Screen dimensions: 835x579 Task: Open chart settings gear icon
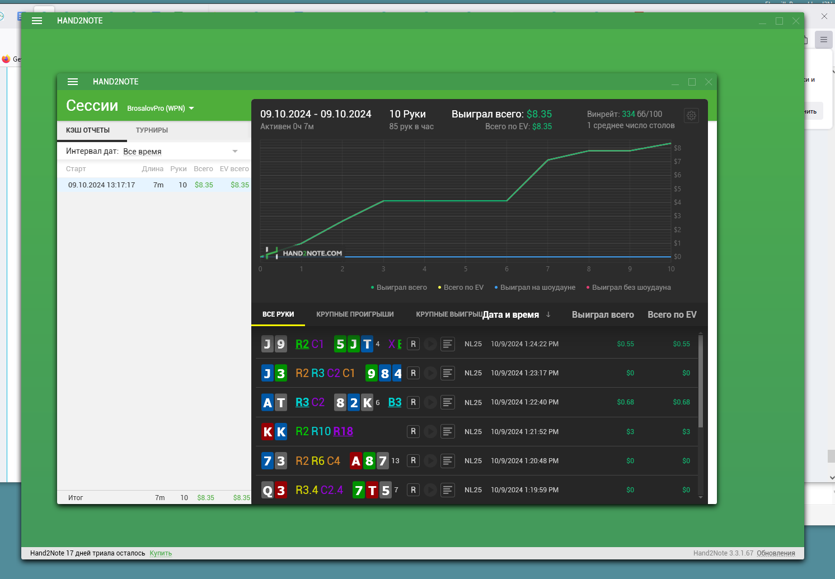click(692, 115)
